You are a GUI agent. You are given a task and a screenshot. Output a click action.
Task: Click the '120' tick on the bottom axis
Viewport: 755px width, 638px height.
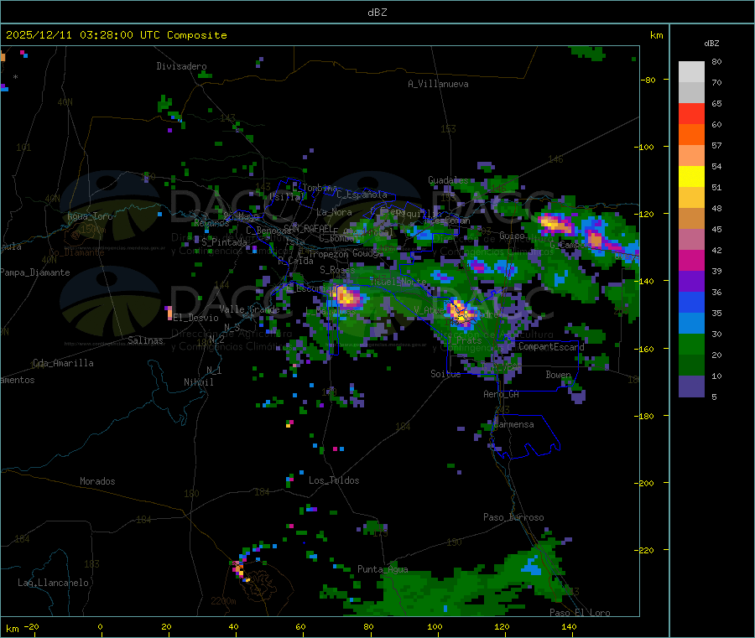(x=502, y=626)
